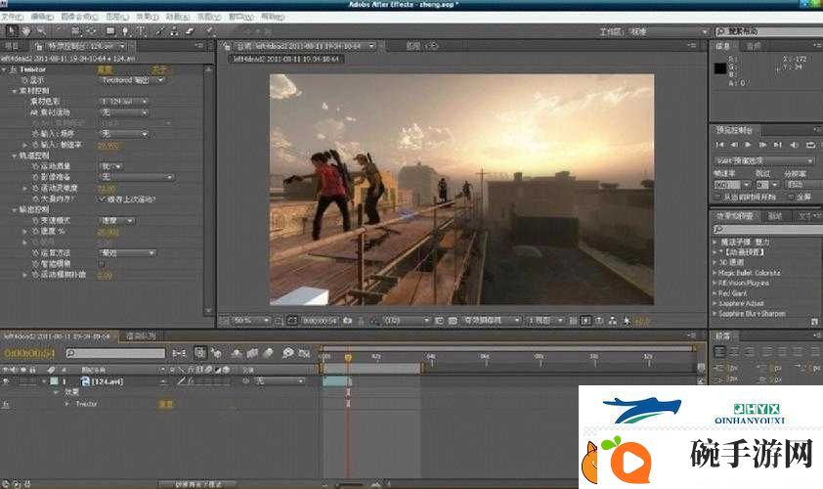This screenshot has height=489, width=823.
Task: Collapse the Twixtor effect in effect controls
Action: point(4,69)
